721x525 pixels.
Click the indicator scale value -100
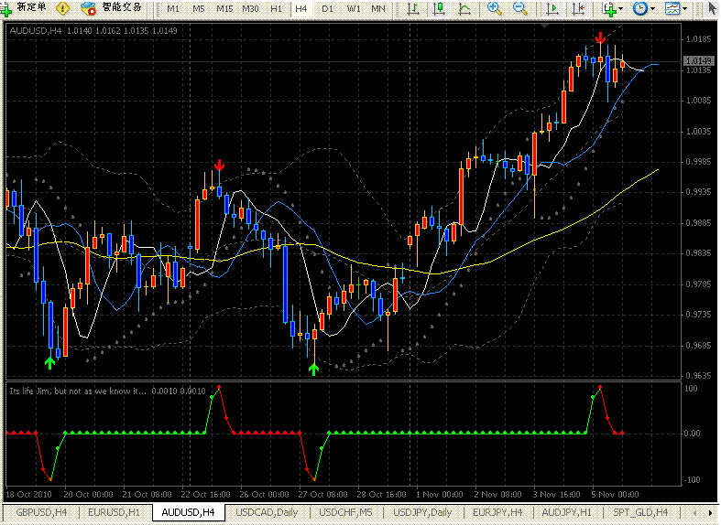click(x=692, y=480)
